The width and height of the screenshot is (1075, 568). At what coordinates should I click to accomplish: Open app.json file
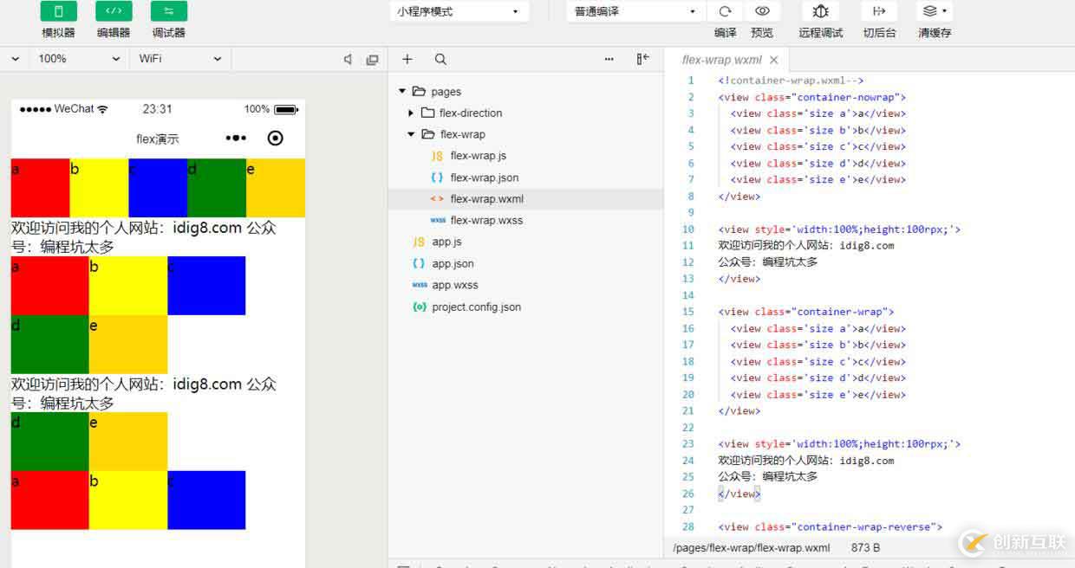453,263
